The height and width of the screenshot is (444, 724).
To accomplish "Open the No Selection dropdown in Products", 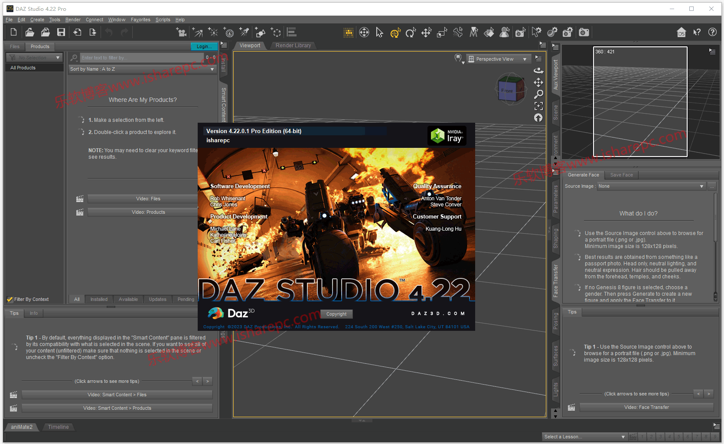I will pos(34,58).
